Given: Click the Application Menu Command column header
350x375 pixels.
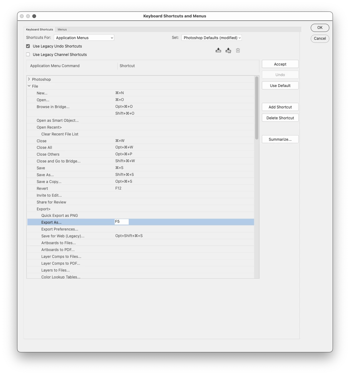Looking at the screenshot, I should pos(55,66).
